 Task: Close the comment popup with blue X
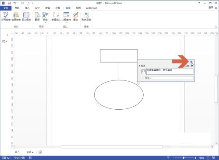pos(191,62)
